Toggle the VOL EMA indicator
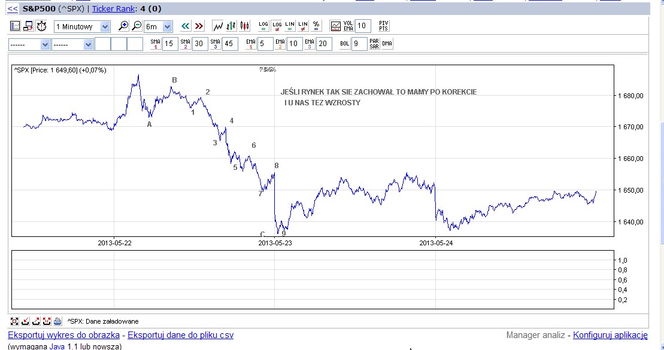This screenshot has width=664, height=350. (348, 26)
